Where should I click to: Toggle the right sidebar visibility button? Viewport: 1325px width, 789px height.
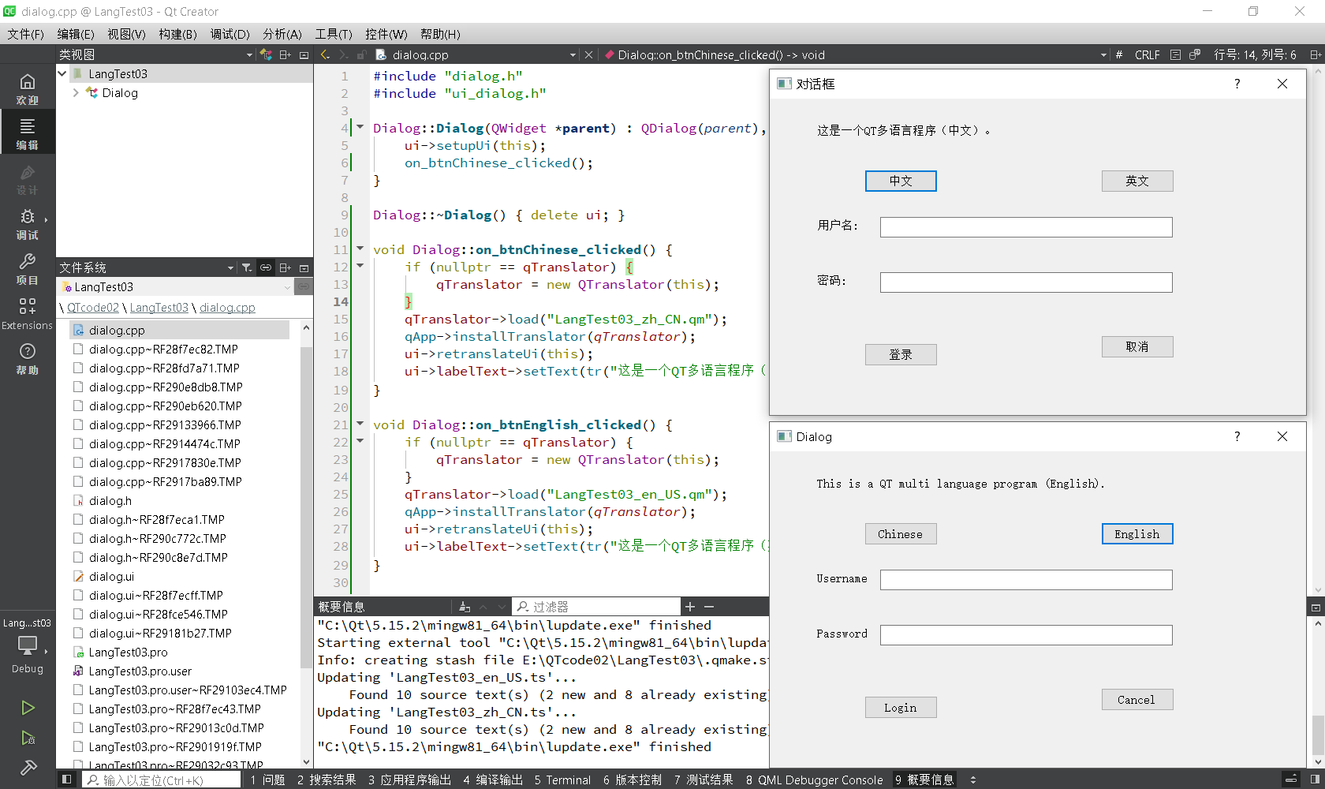pos(1315,780)
